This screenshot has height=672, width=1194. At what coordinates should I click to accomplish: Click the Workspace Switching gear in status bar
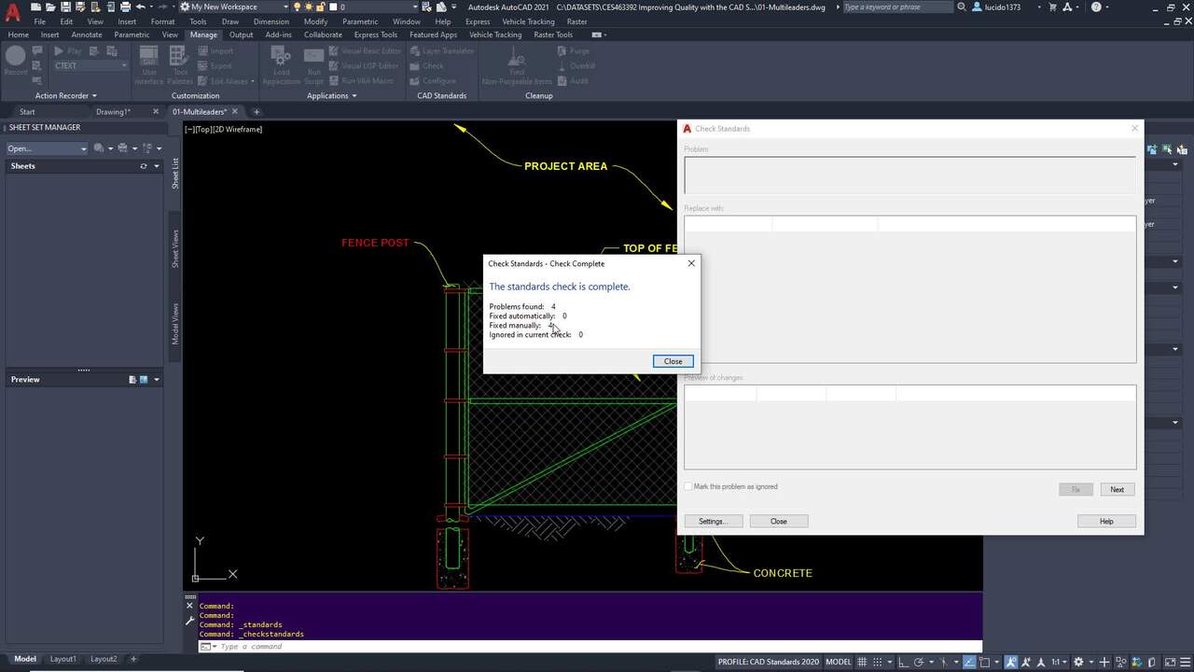[1080, 661]
